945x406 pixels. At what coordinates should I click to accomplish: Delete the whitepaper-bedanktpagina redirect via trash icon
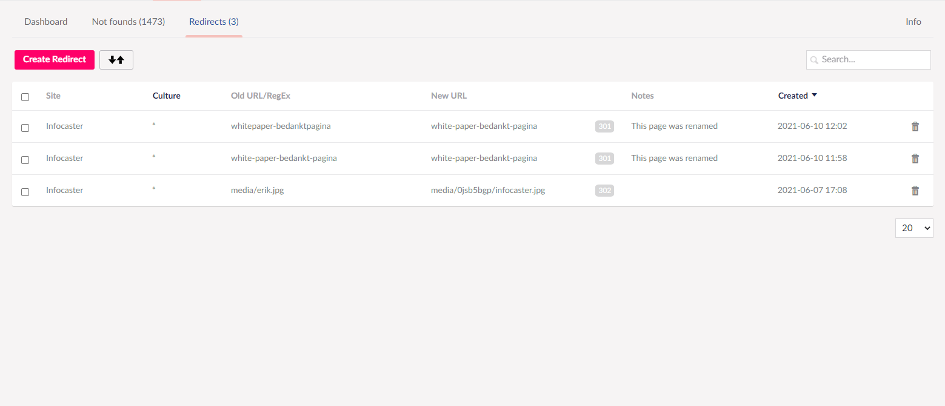coord(915,126)
